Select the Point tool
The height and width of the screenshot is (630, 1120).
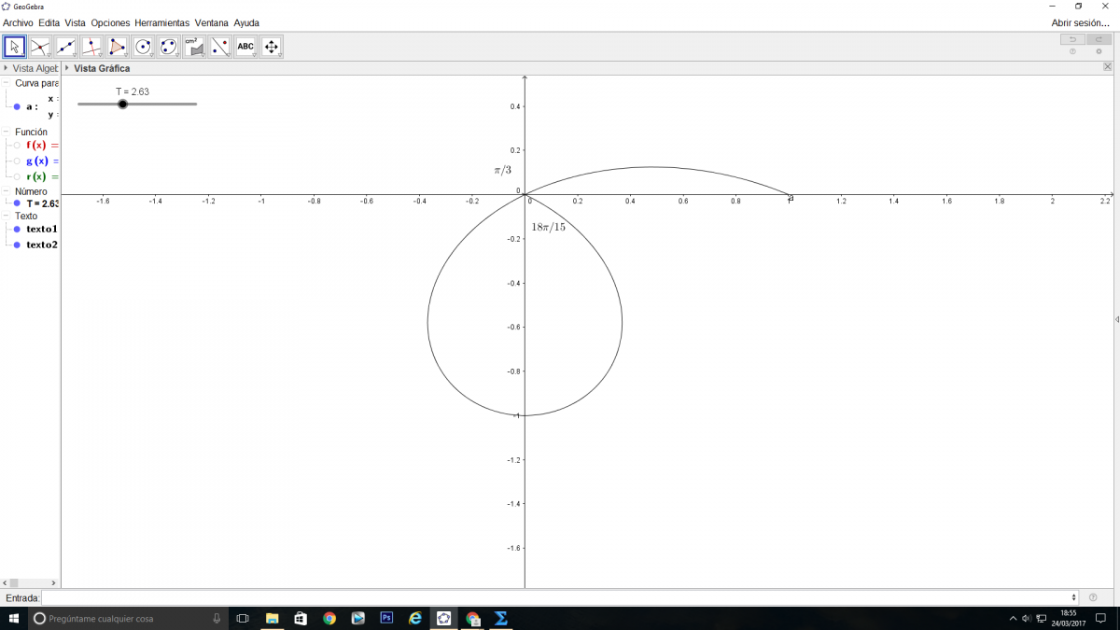[40, 47]
